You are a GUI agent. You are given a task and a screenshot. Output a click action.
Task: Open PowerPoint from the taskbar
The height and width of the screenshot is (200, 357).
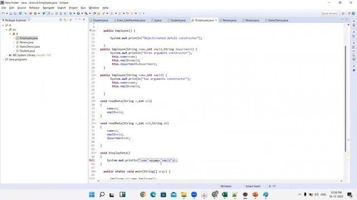[x=255, y=194]
